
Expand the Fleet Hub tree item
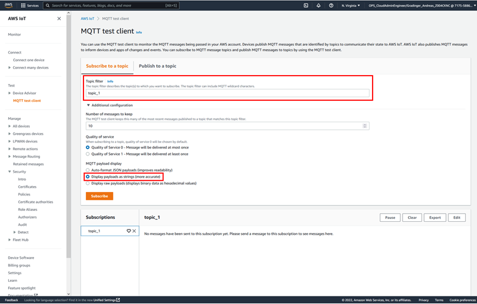pos(10,240)
